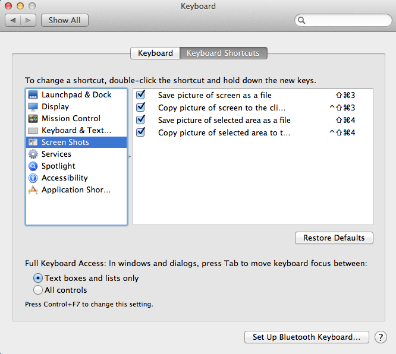Select the All controls radio button
The height and width of the screenshot is (354, 396).
(x=38, y=290)
